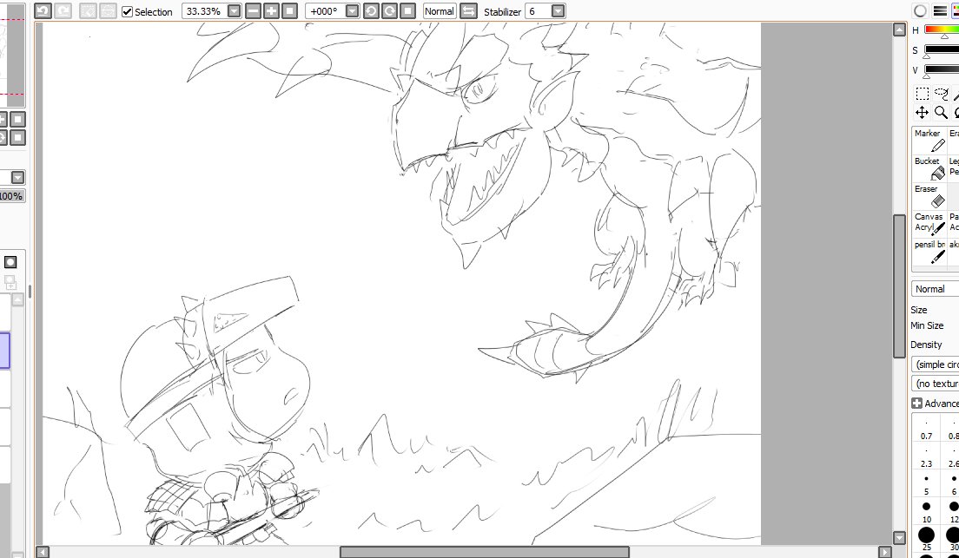The height and width of the screenshot is (558, 959).
Task: Click the canvas scroll down arrow
Action: [899, 538]
